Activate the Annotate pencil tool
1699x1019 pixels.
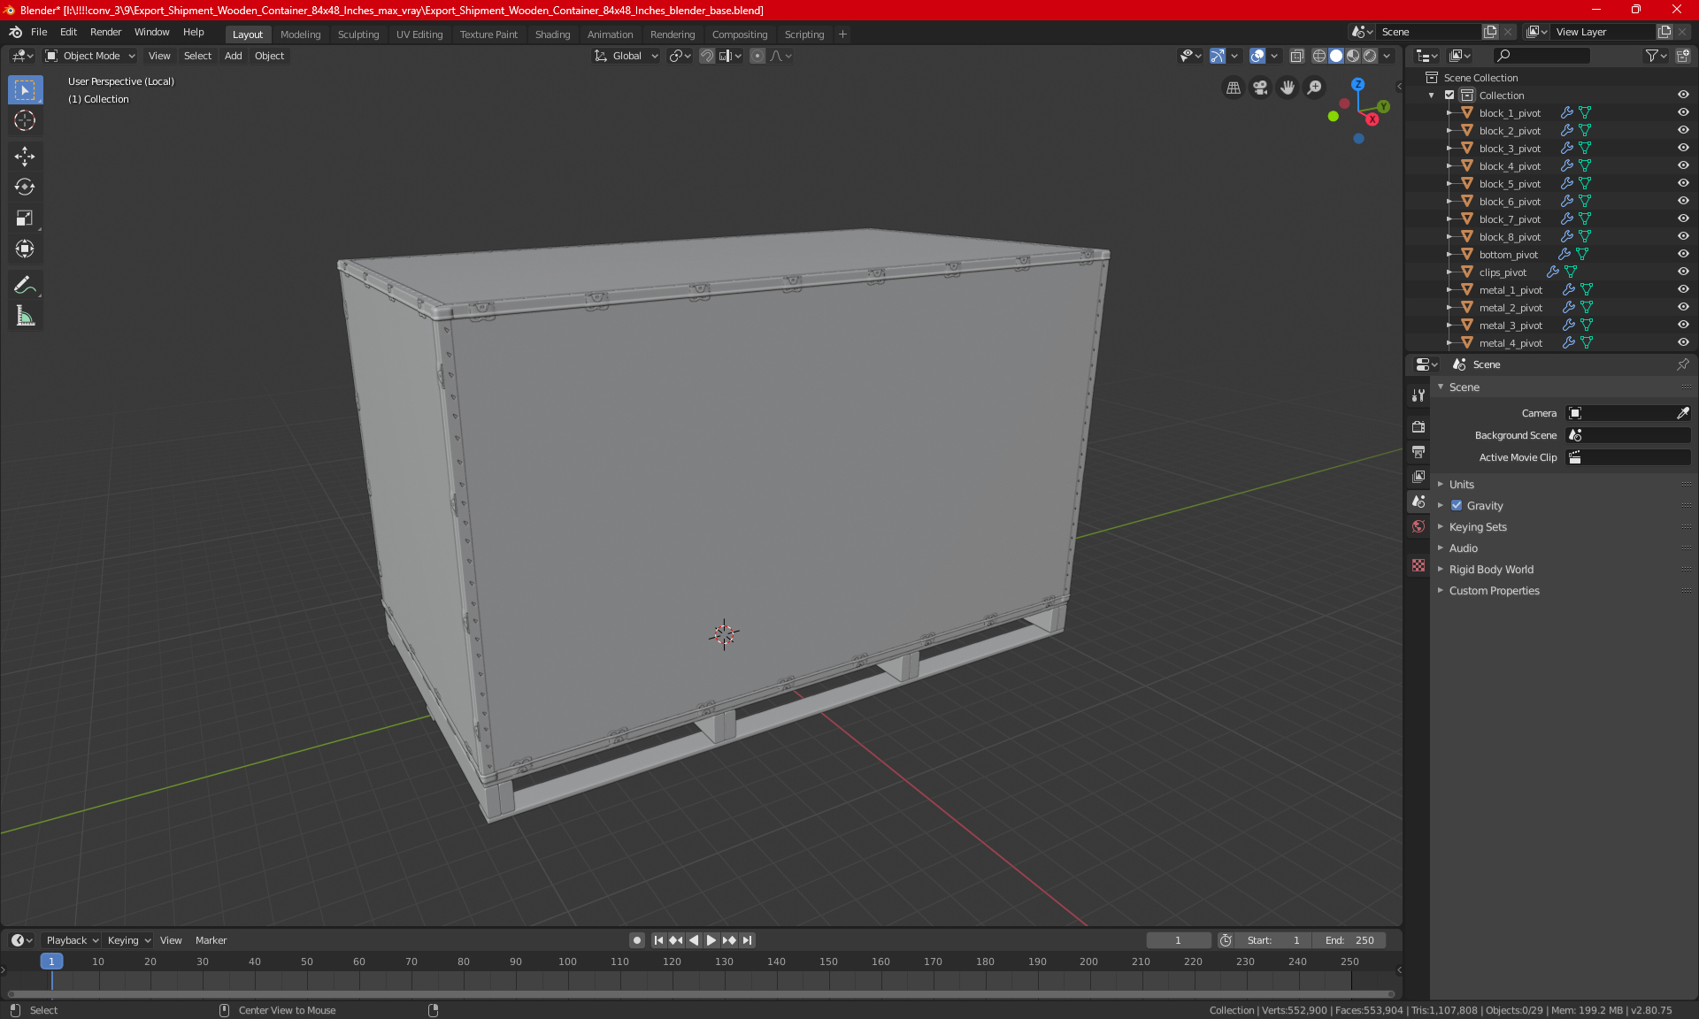point(25,285)
